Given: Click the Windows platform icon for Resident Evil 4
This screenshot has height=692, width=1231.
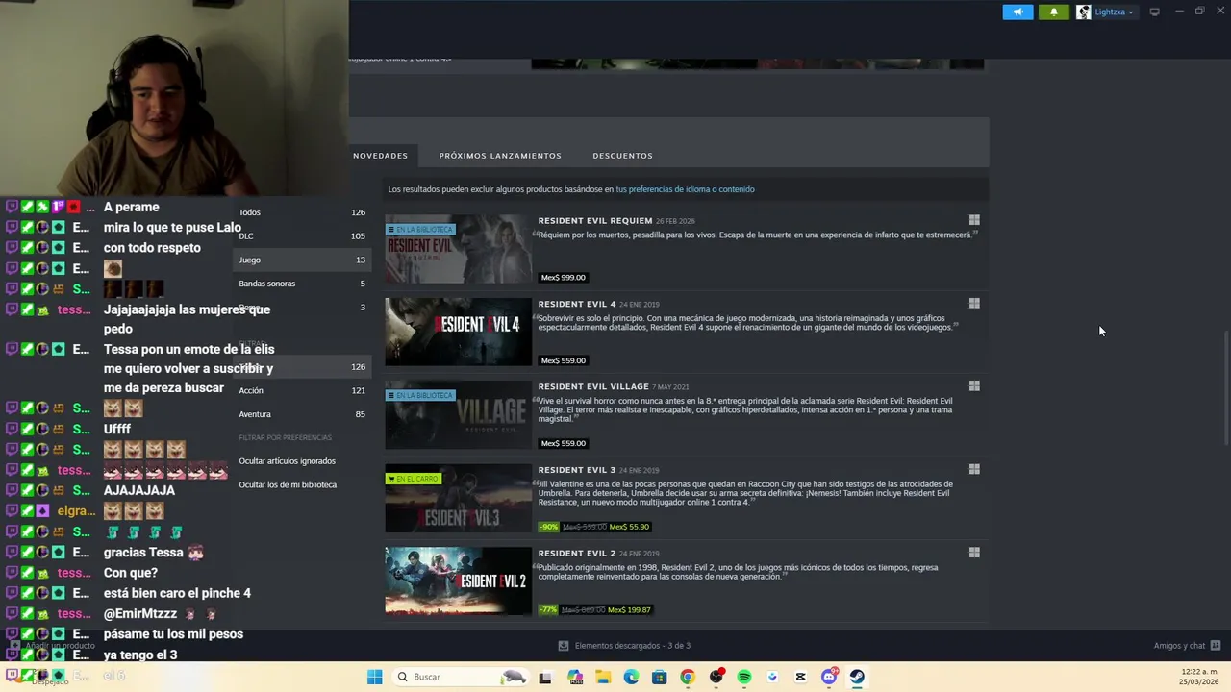Looking at the screenshot, I should (974, 304).
